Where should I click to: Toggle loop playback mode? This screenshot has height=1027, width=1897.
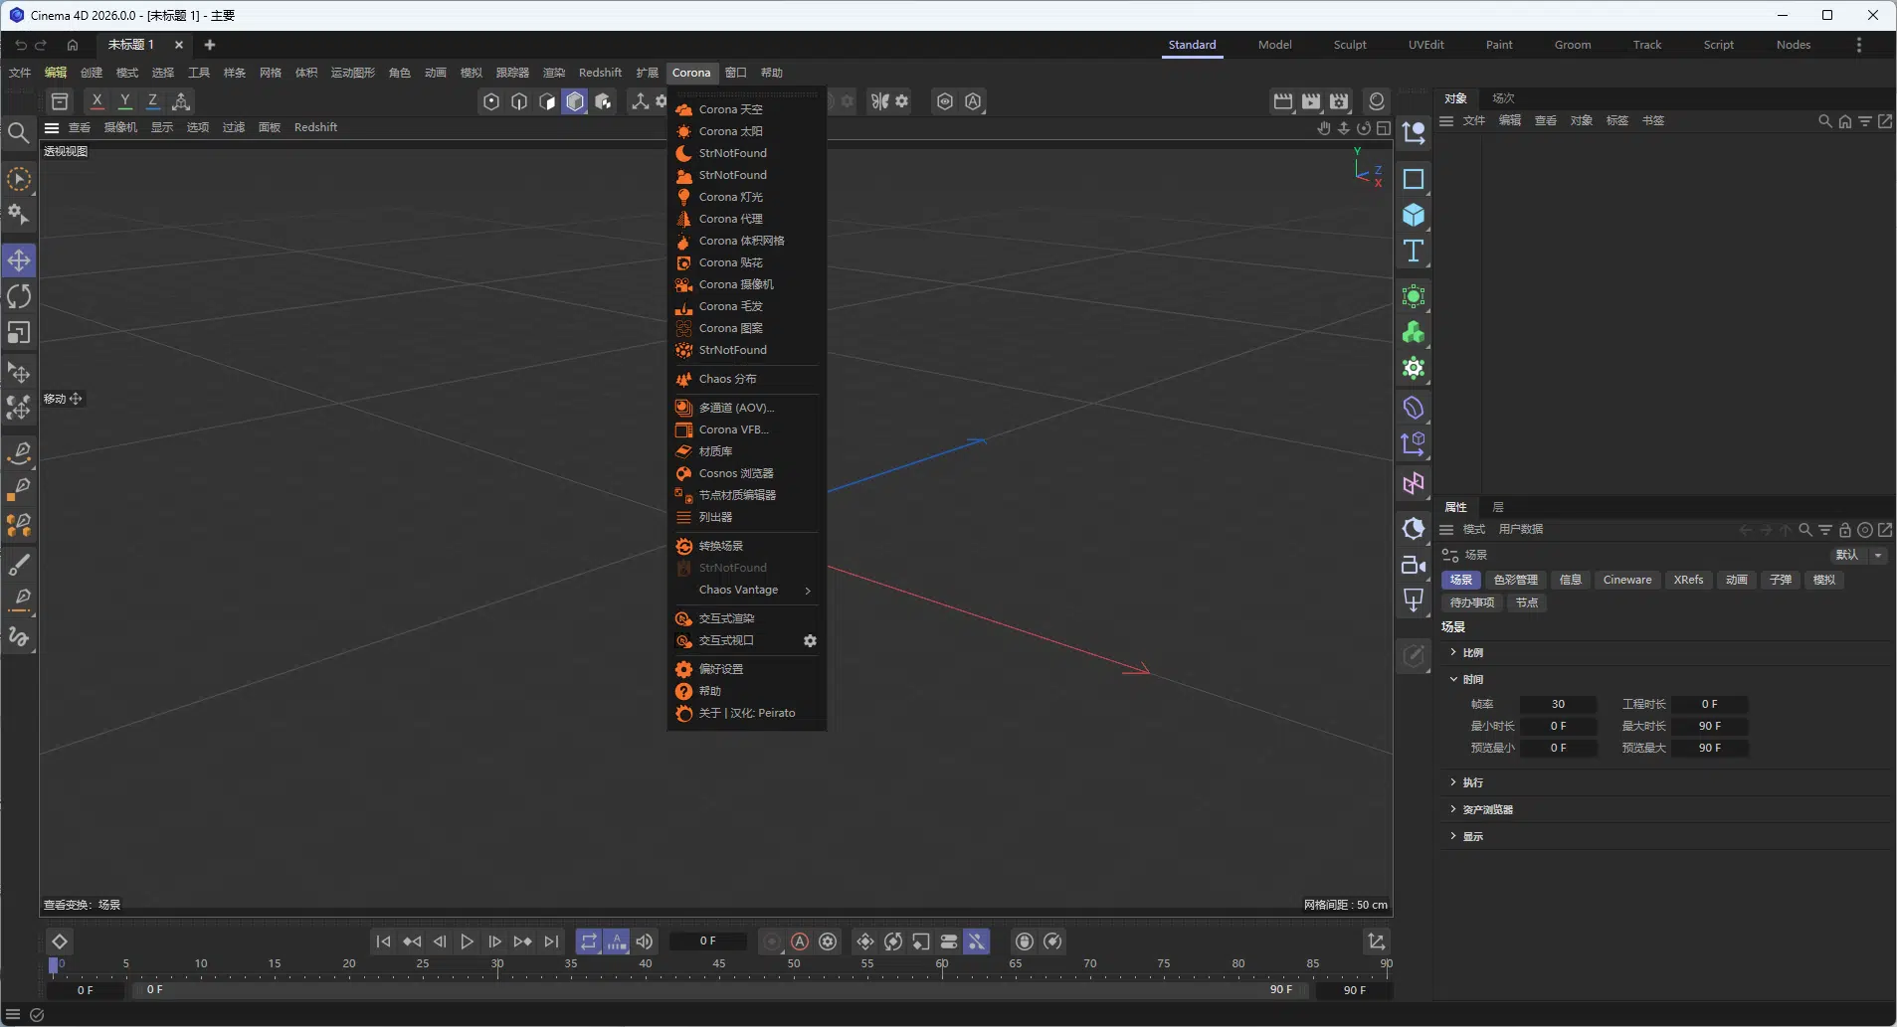589,941
